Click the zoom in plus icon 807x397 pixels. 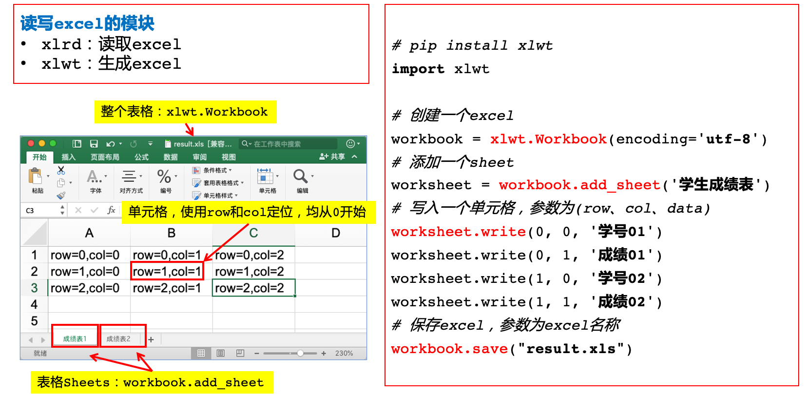(x=324, y=354)
